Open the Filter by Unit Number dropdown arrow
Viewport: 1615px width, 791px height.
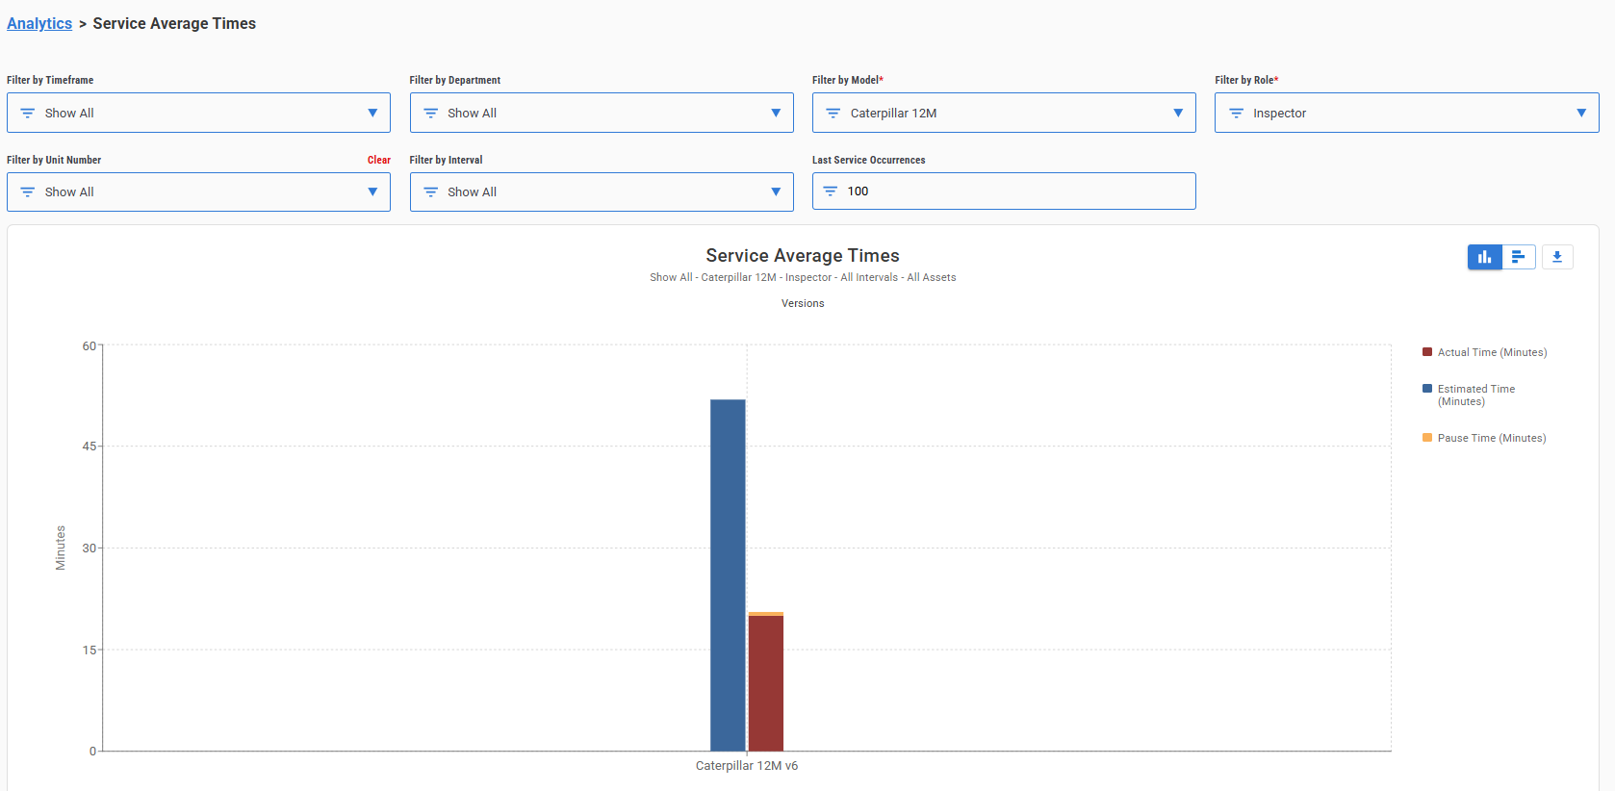[x=372, y=191]
